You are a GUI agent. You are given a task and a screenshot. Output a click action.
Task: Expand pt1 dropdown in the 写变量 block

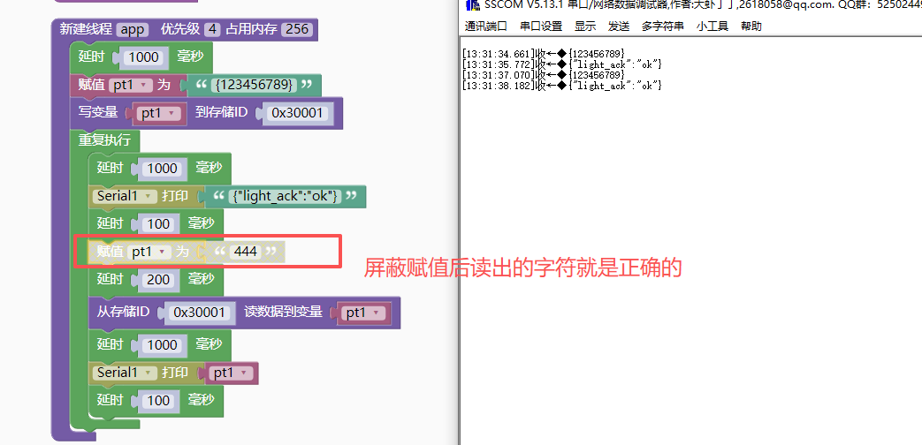pyautogui.click(x=158, y=113)
